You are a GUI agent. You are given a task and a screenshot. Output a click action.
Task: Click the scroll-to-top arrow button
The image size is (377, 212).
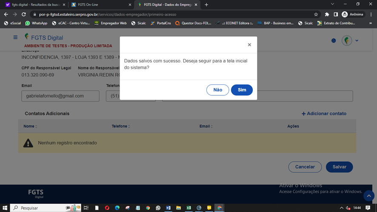(368, 196)
